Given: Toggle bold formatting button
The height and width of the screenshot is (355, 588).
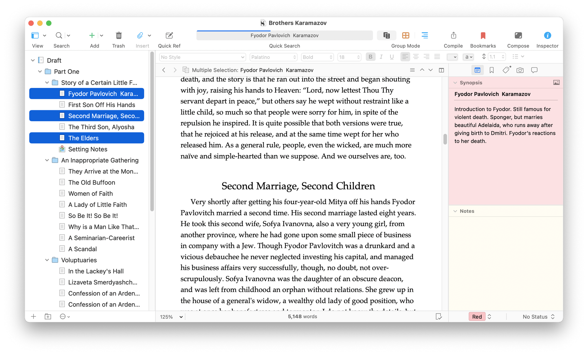Looking at the screenshot, I should (370, 57).
